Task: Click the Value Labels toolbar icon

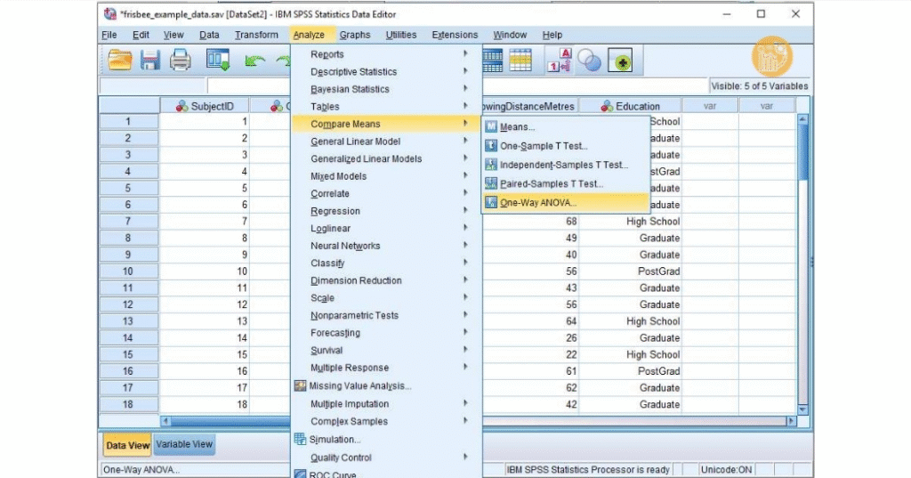Action: [562, 61]
